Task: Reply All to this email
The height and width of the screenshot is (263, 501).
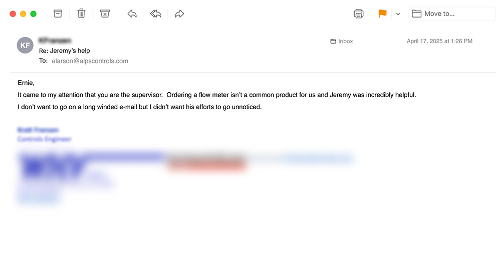Action: pos(156,14)
